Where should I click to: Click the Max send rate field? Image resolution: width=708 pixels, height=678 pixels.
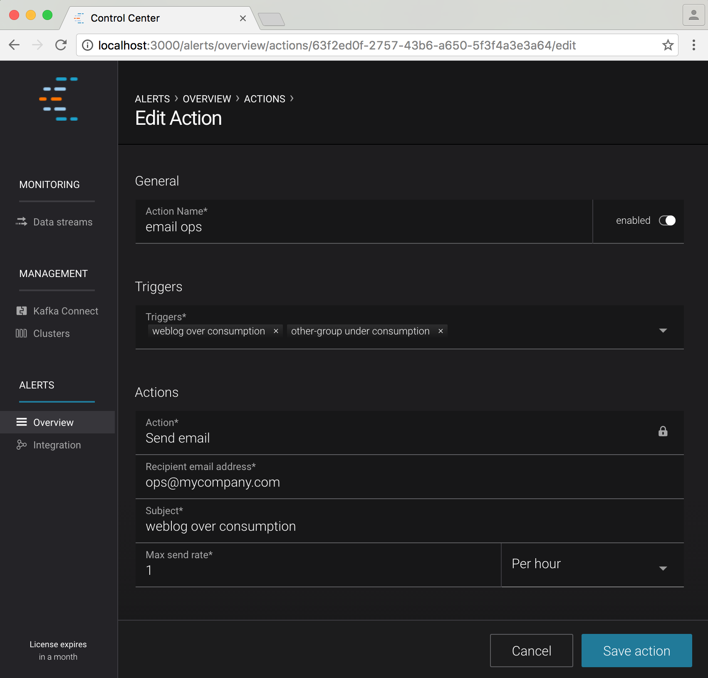tap(318, 570)
